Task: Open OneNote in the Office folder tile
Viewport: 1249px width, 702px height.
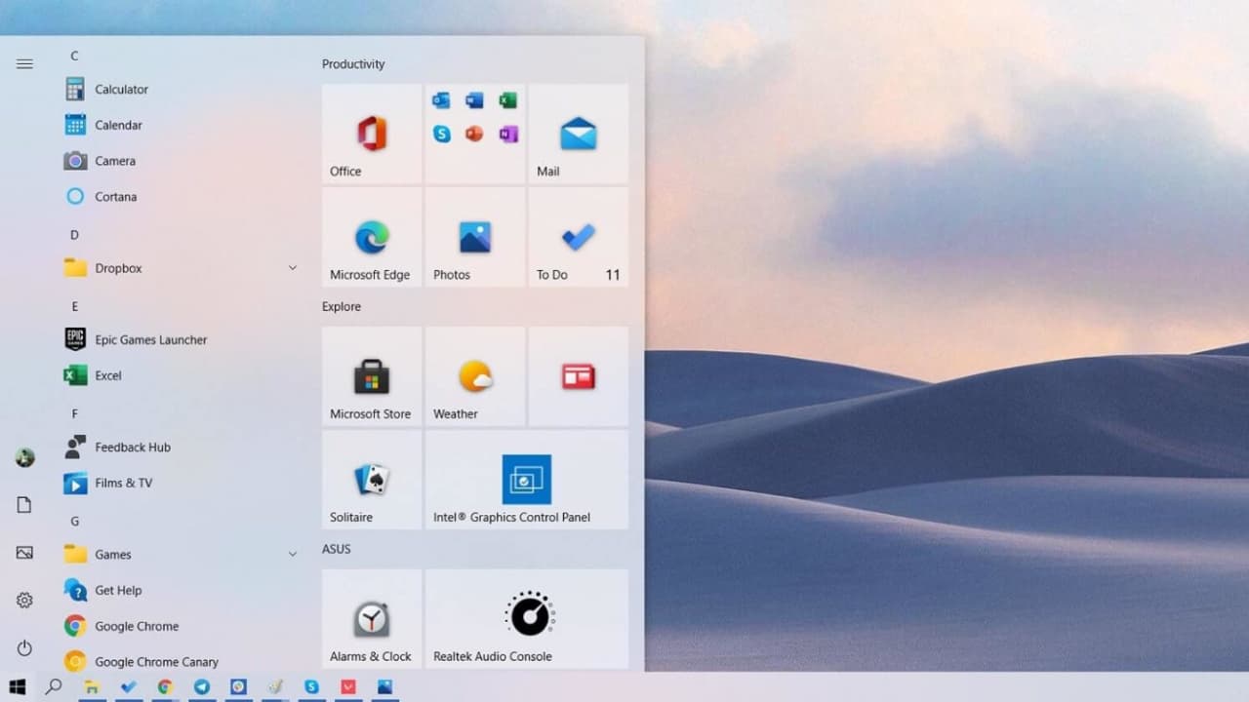Action: tap(507, 134)
